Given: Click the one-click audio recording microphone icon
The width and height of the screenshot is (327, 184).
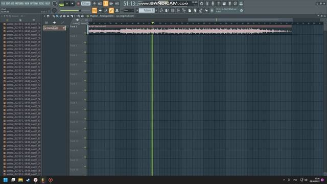Looking at the screenshot, I should [213, 4].
